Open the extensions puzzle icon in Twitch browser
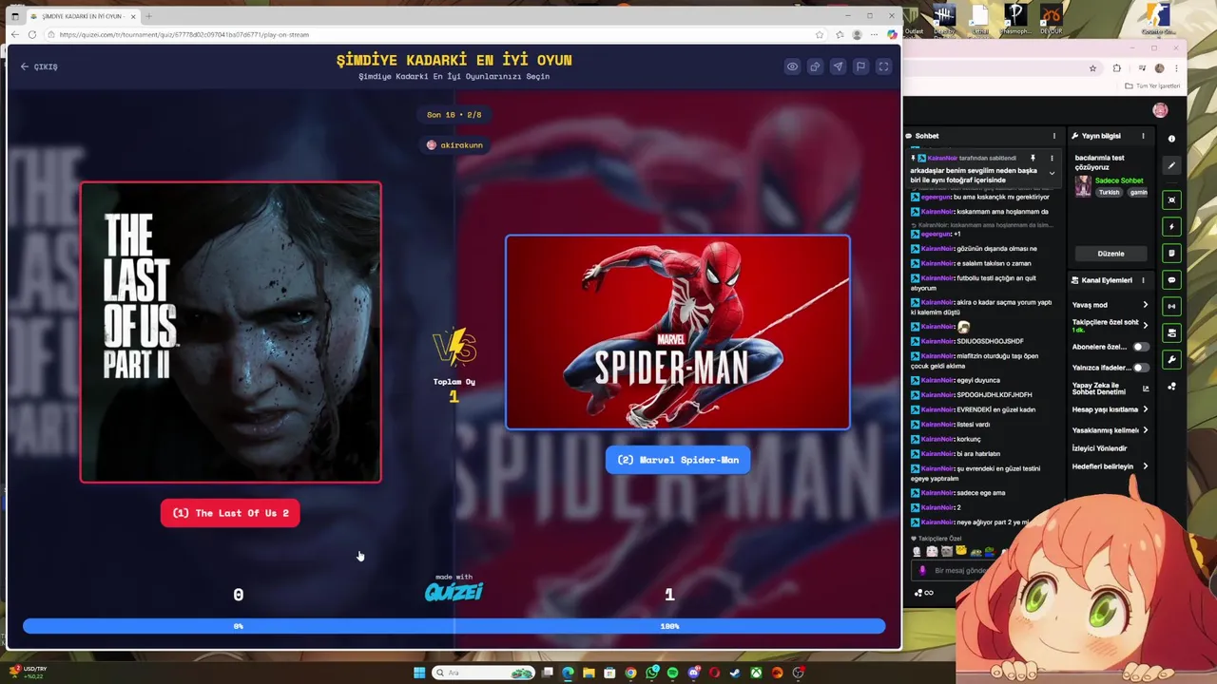 coord(1116,68)
